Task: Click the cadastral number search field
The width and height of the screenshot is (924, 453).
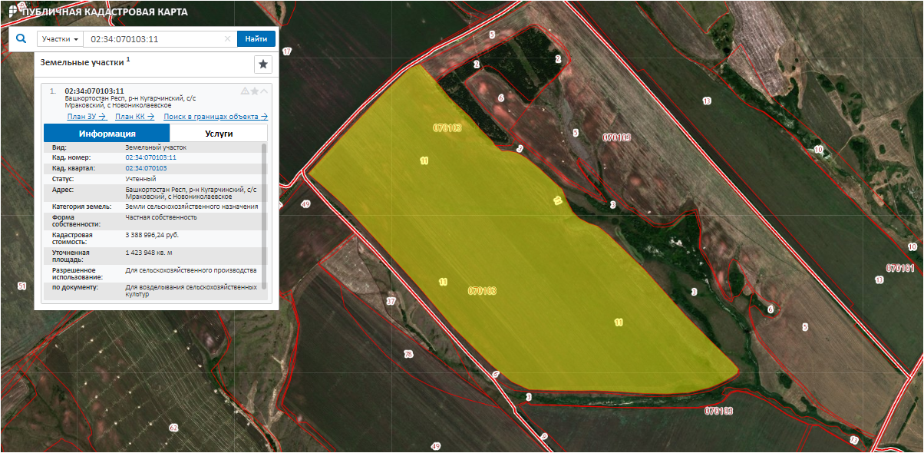Action: point(153,39)
